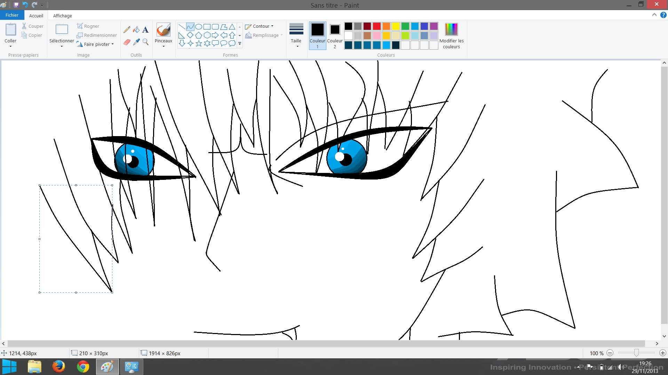The image size is (668, 375).
Task: Collapse the ribbon with the chevron
Action: click(x=654, y=15)
